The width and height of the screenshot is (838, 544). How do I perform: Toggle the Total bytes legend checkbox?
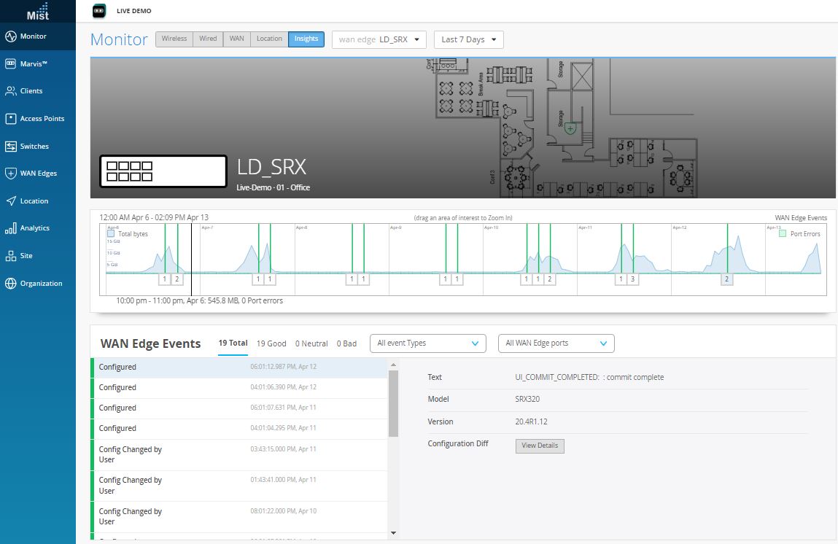pos(111,234)
